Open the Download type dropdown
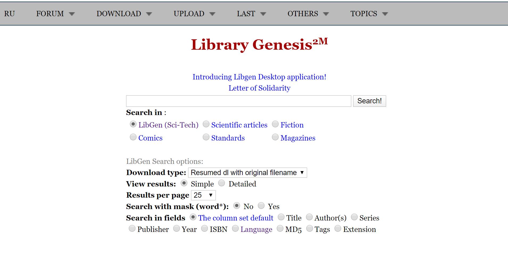This screenshot has height=259, width=508. pos(247,172)
